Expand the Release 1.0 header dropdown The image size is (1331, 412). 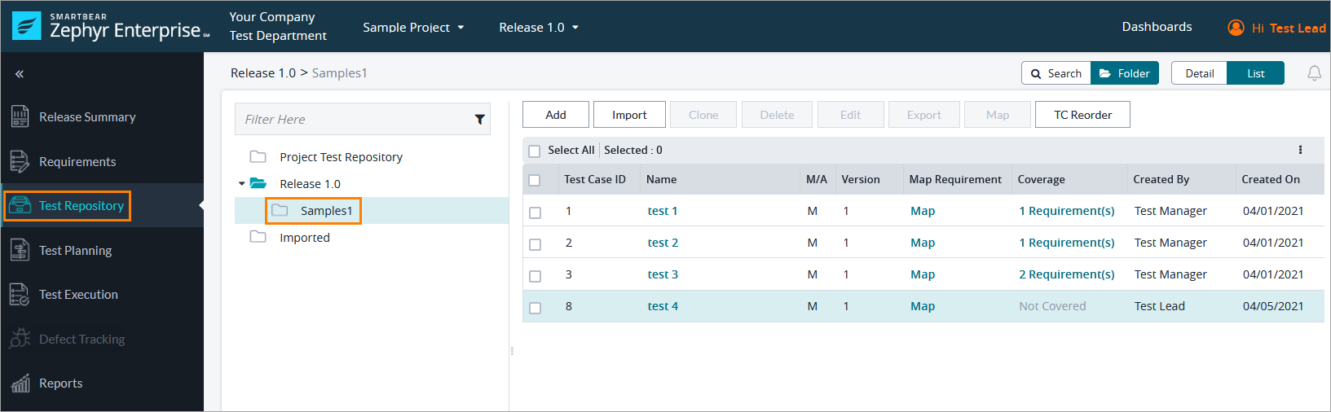tap(539, 28)
